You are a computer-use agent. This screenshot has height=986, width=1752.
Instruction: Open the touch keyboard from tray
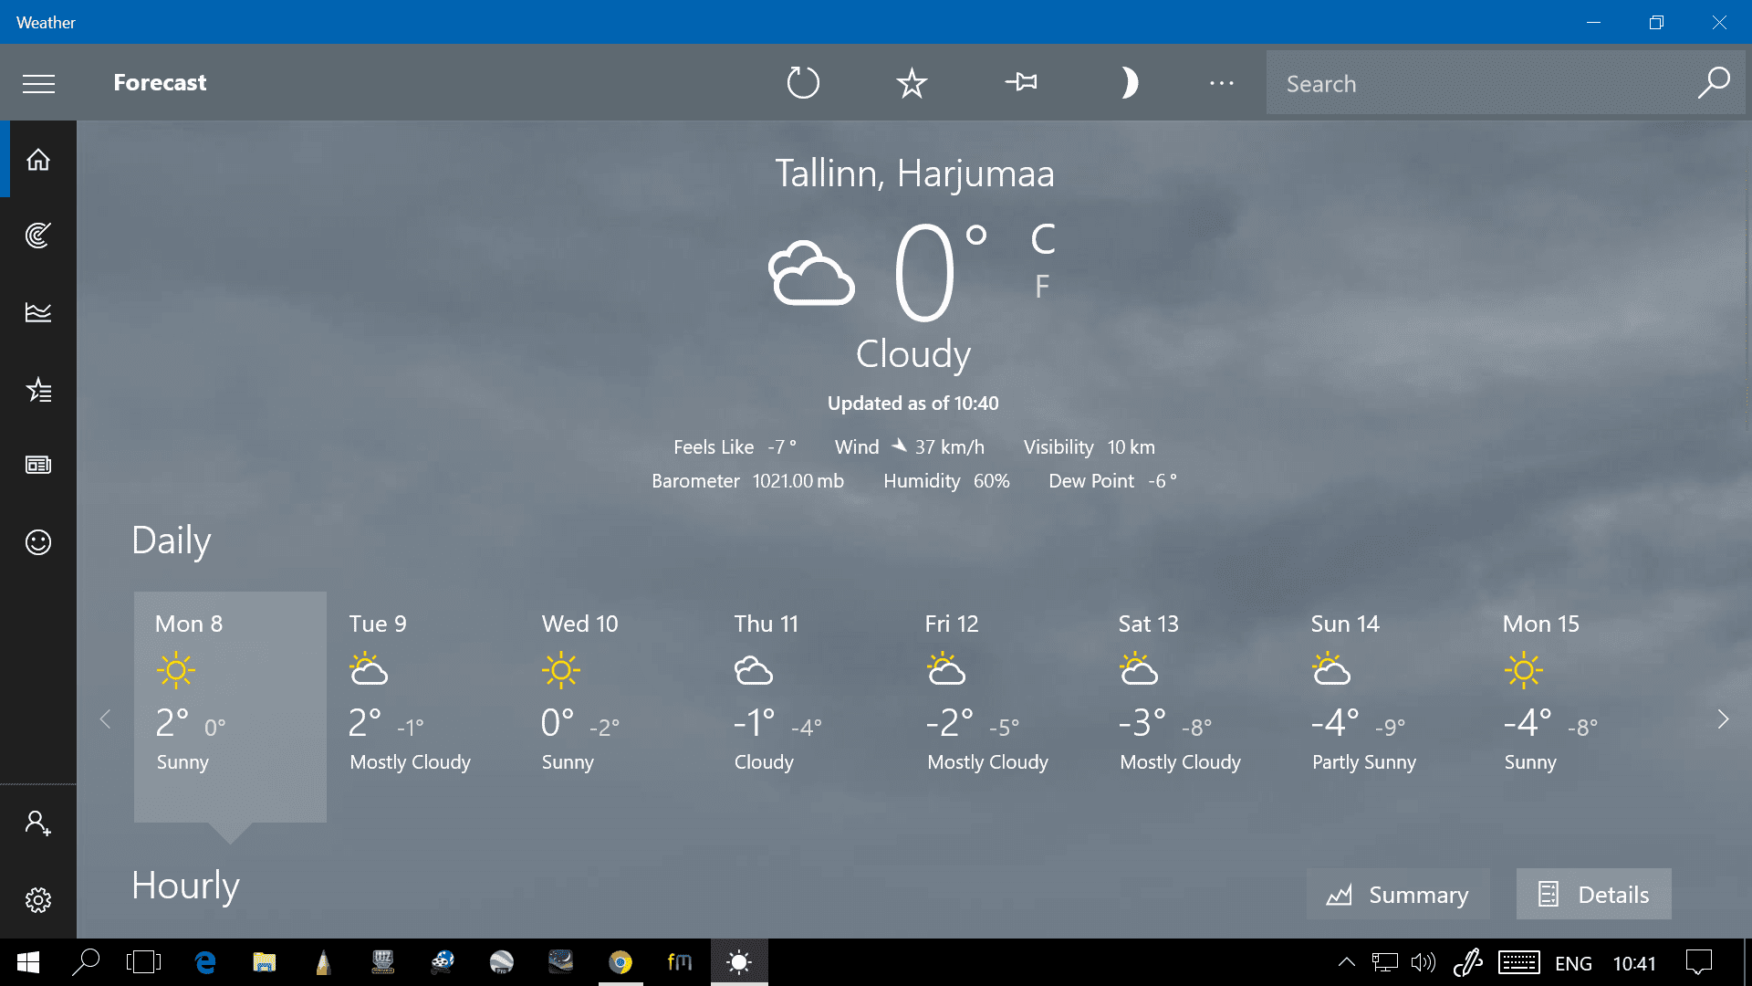pyautogui.click(x=1518, y=962)
